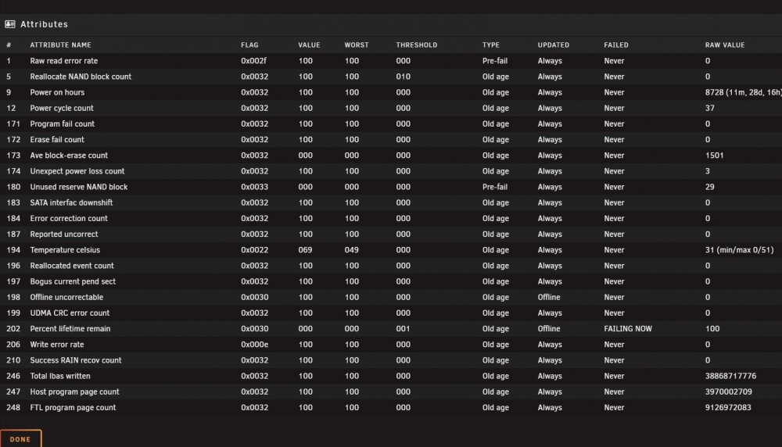This screenshot has width=782, height=447.
Task: Select Host program page count row
Action: click(391, 392)
